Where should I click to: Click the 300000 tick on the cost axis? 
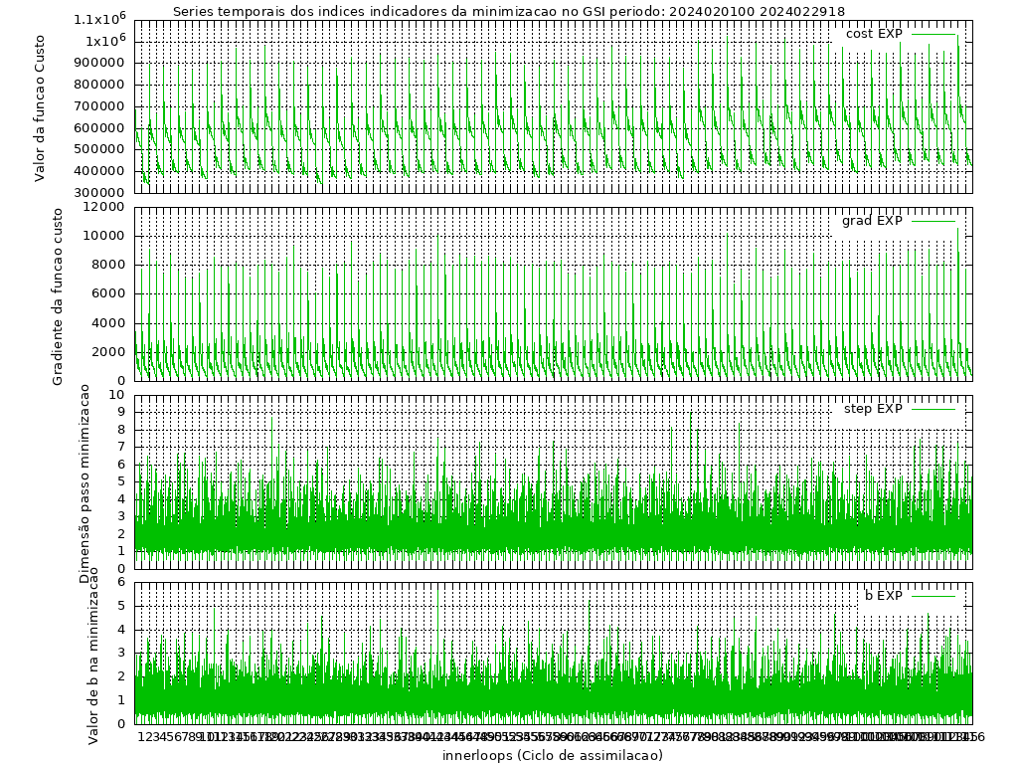[x=102, y=193]
